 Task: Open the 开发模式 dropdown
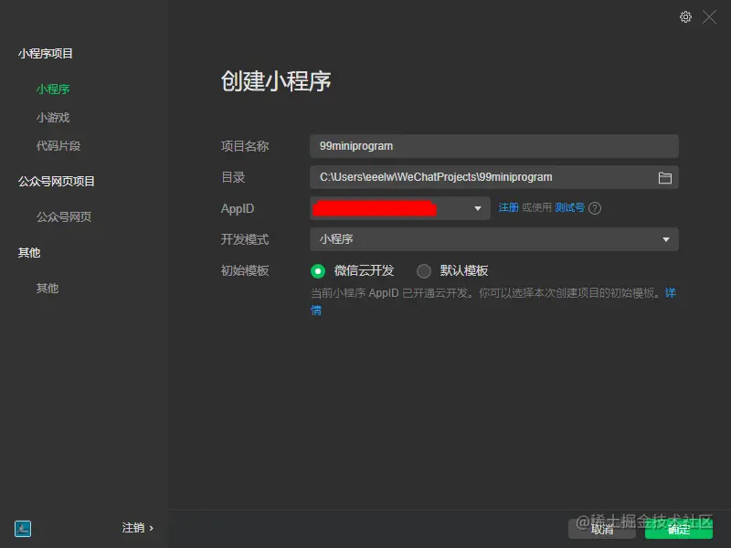(494, 239)
